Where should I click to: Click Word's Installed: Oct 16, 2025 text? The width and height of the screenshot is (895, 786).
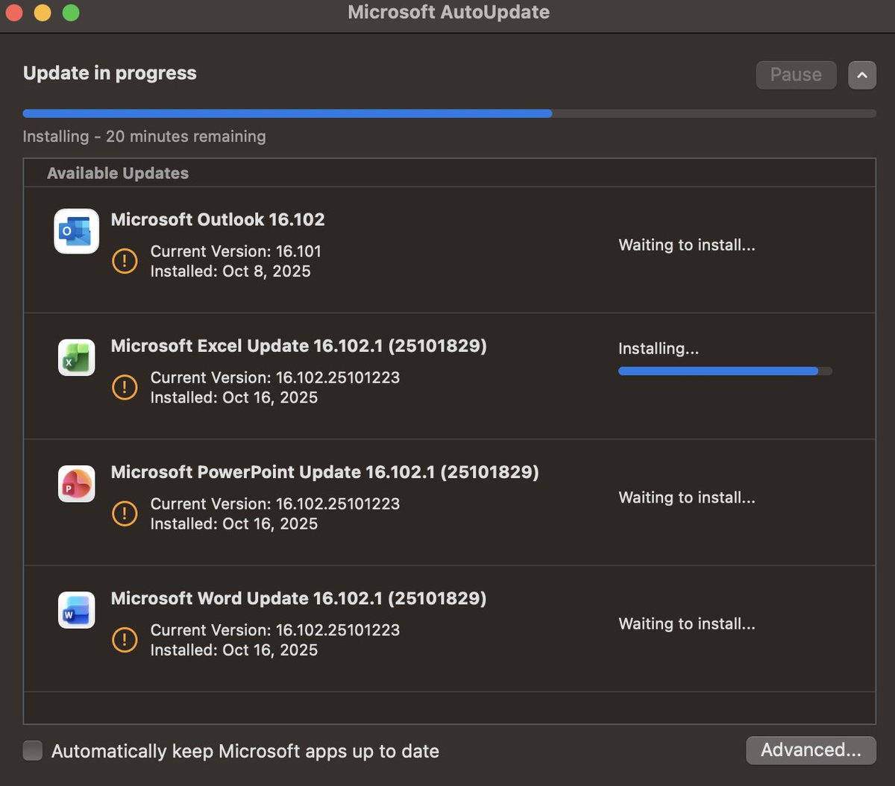click(x=234, y=650)
